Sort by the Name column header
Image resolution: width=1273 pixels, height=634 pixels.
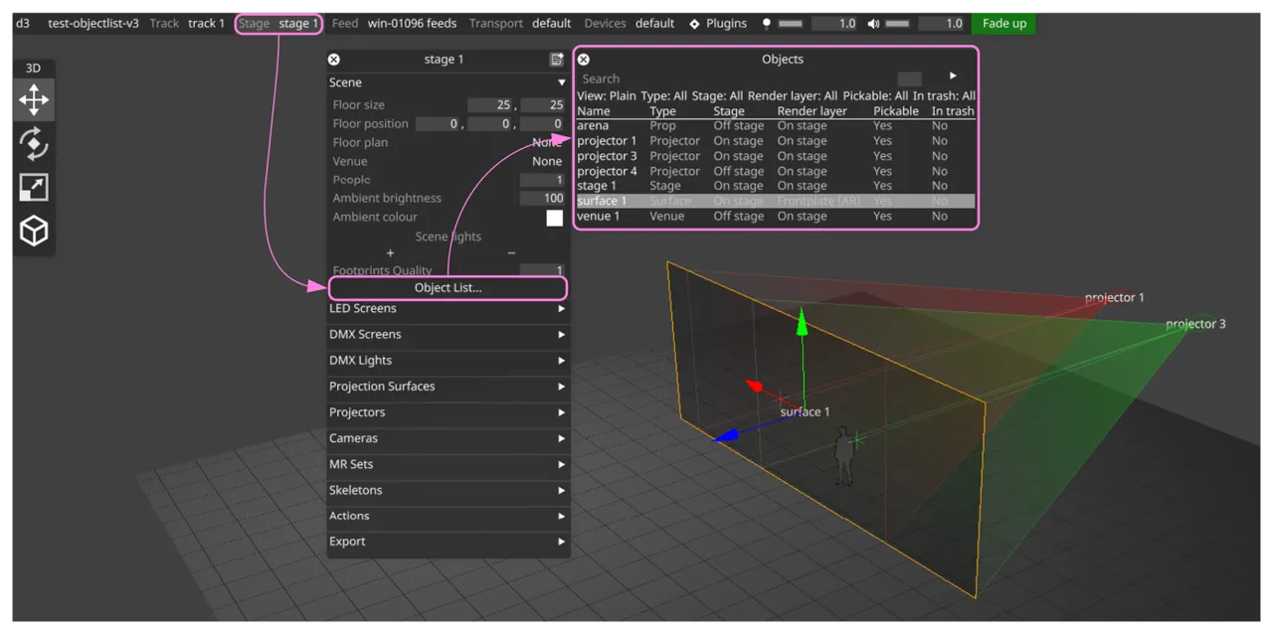[x=594, y=111]
